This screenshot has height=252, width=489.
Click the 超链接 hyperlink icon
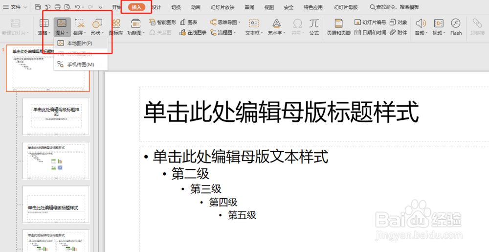pos(477,23)
